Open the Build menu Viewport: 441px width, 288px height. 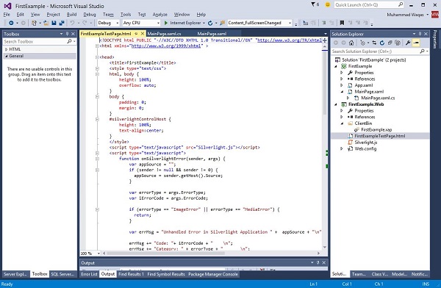[x=71, y=15]
